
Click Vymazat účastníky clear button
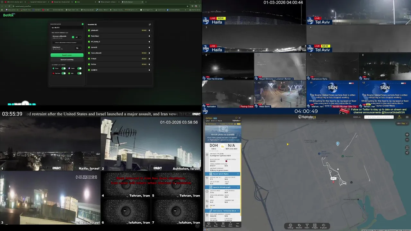67,60
